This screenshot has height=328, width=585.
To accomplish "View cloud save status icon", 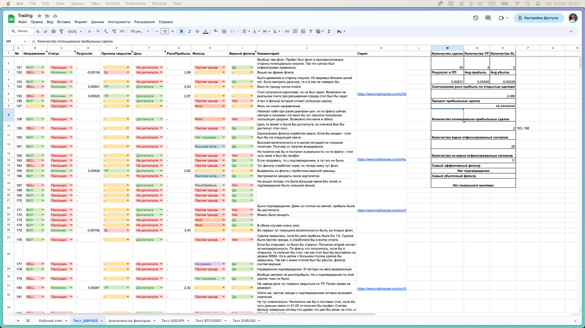I will (55, 16).
